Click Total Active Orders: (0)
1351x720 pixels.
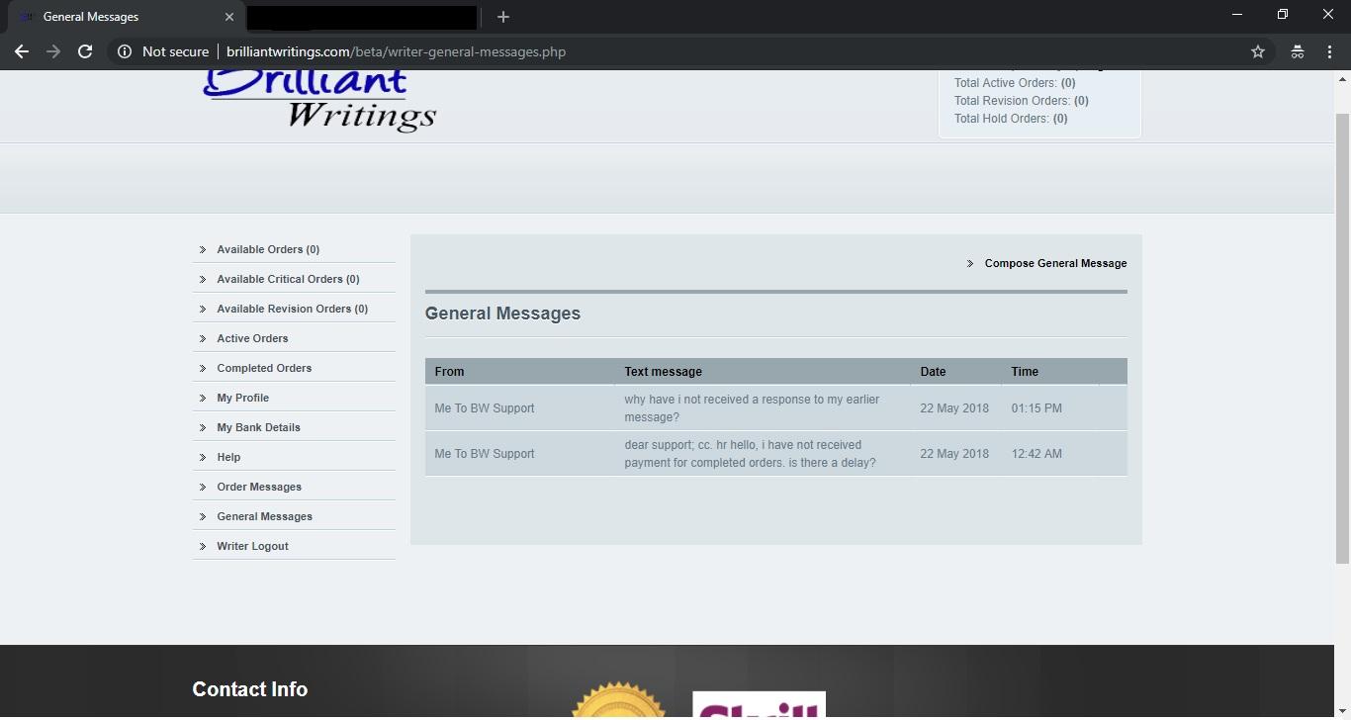(1015, 83)
